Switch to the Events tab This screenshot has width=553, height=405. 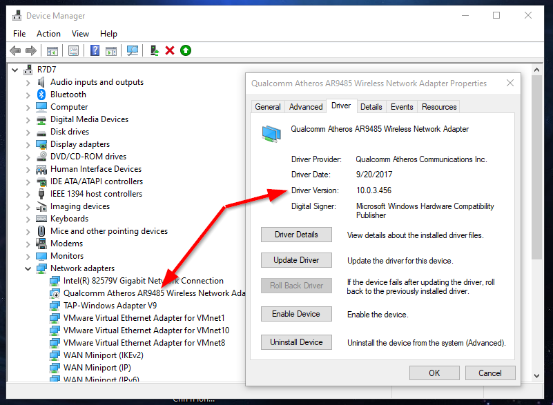[402, 107]
